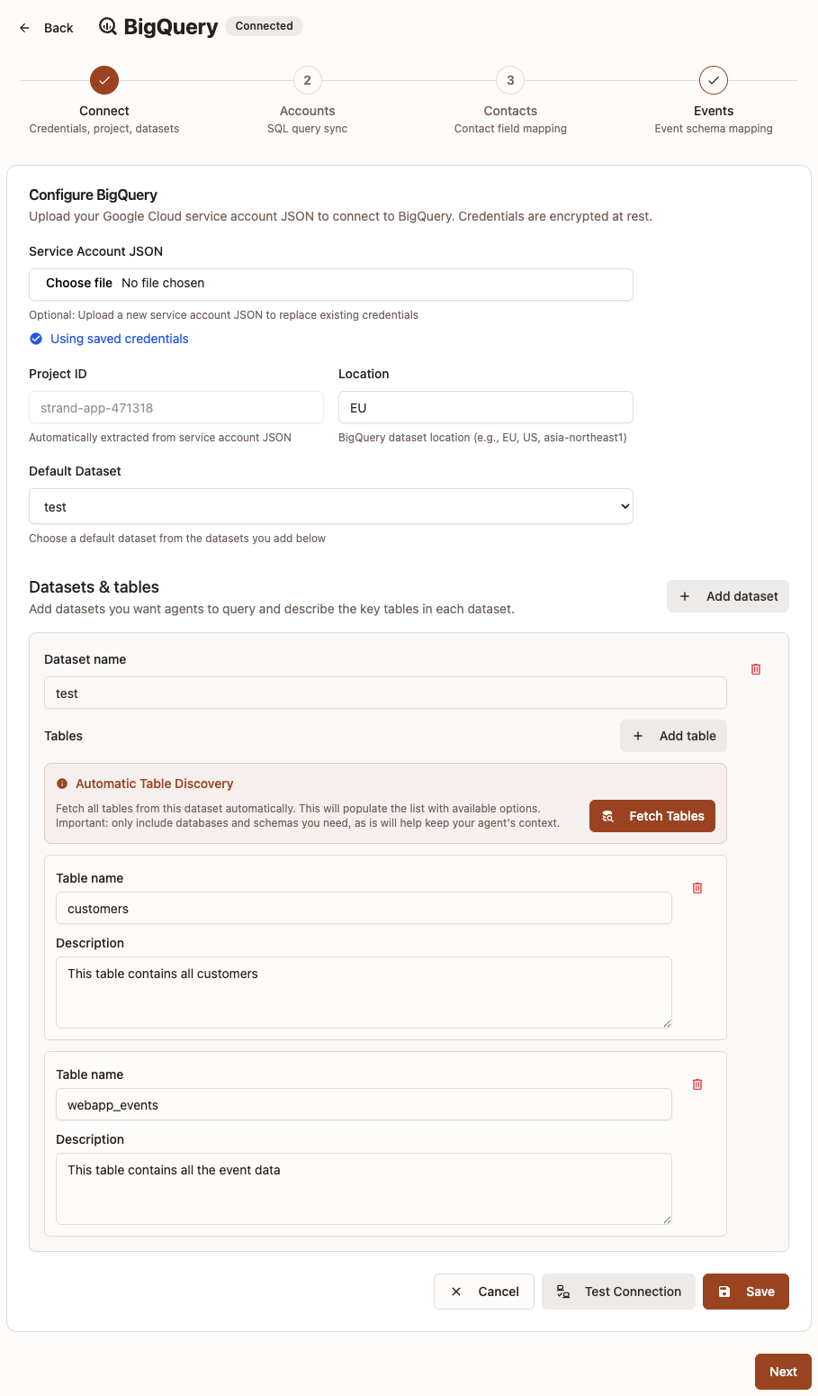Click the Connect step completed checkmark

(104, 80)
